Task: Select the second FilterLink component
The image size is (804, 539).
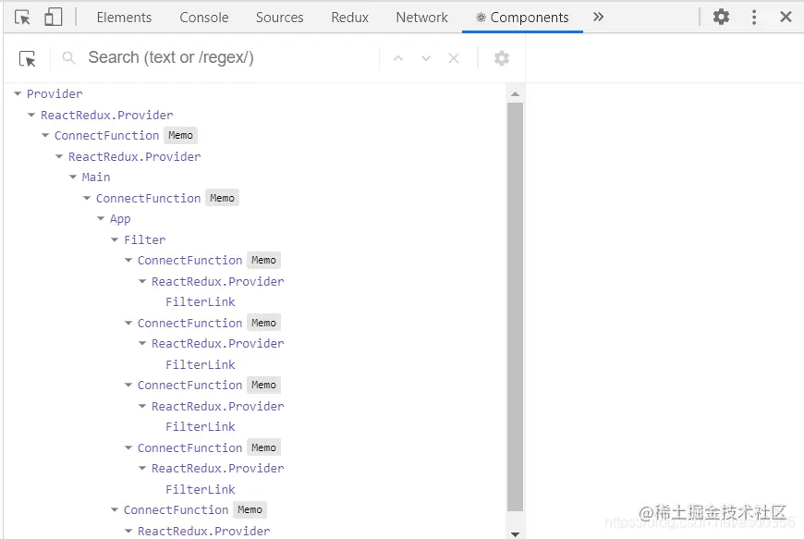Action: pyautogui.click(x=201, y=364)
